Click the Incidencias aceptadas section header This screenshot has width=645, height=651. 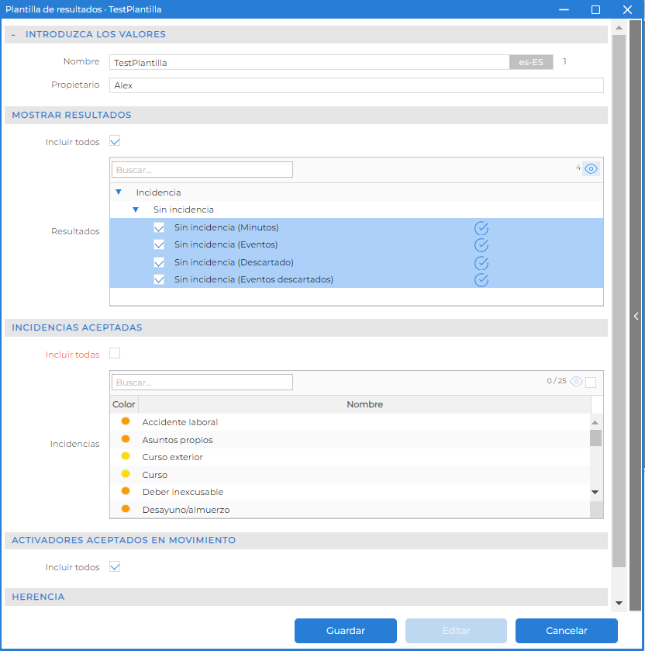[x=306, y=327]
